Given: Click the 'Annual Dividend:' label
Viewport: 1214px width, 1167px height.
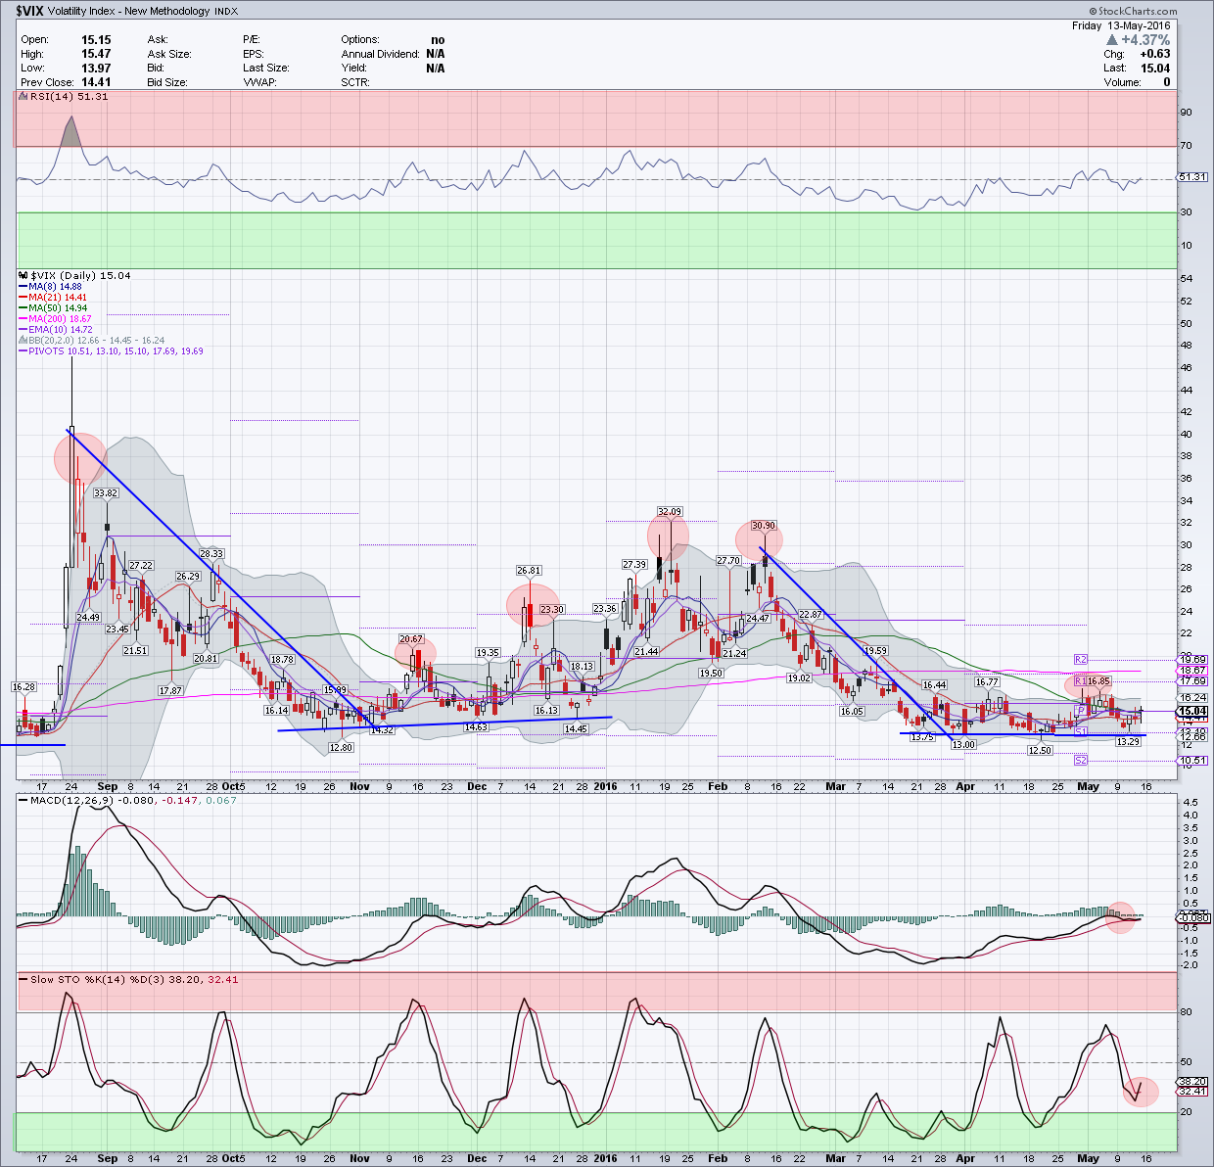Looking at the screenshot, I should click(380, 54).
